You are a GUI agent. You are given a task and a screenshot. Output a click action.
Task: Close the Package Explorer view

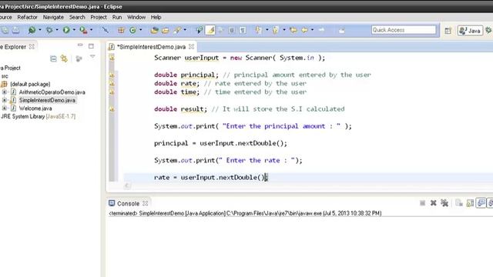point(32,47)
